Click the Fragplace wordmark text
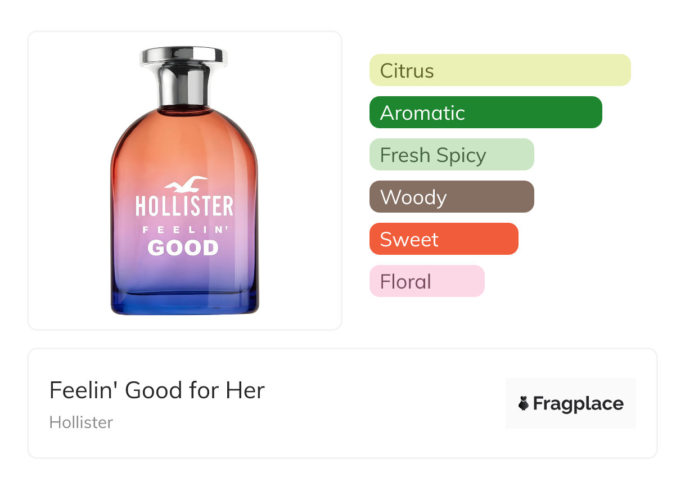685x486 pixels. (578, 403)
